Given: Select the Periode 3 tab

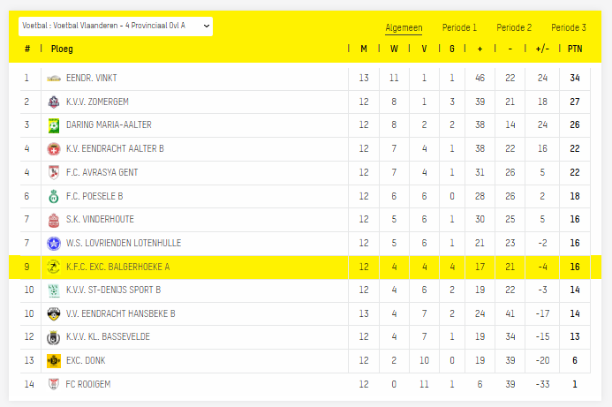Looking at the screenshot, I should tap(568, 28).
